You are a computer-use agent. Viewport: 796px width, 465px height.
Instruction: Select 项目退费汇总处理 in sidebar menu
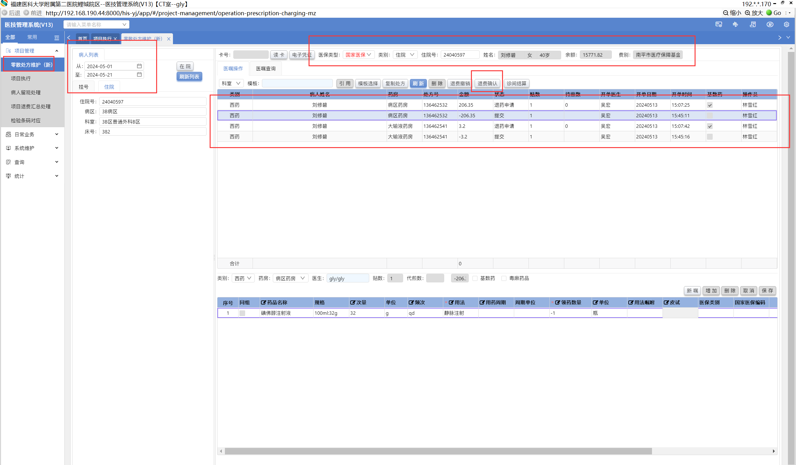click(31, 106)
